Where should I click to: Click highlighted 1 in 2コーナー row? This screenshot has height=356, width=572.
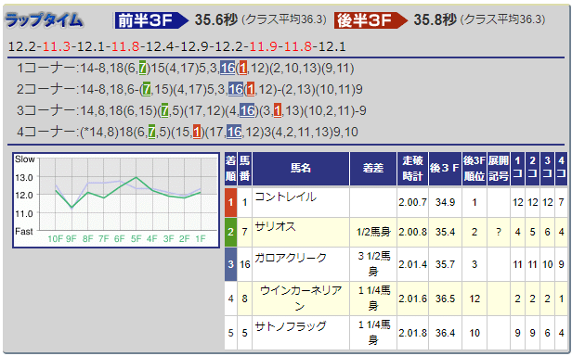251,89
